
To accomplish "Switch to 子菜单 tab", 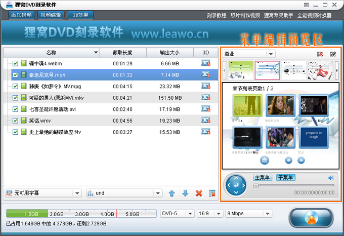I will pyautogui.click(x=286, y=177).
